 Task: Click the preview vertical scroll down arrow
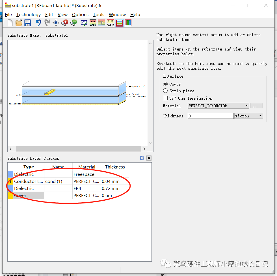[x=150, y=143]
